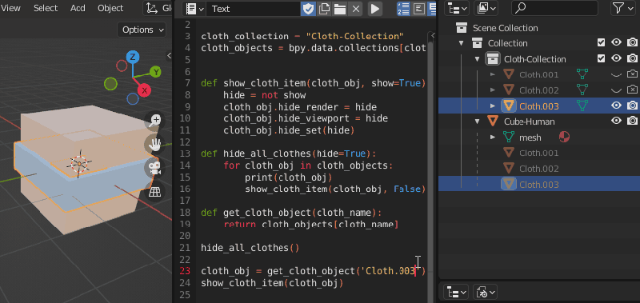Expand the mesh item under Cube-Human
The image size is (640, 303).
click(x=493, y=137)
